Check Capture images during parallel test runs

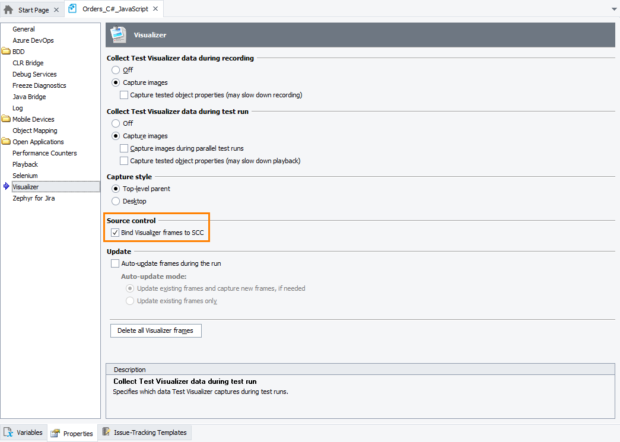pyautogui.click(x=123, y=148)
